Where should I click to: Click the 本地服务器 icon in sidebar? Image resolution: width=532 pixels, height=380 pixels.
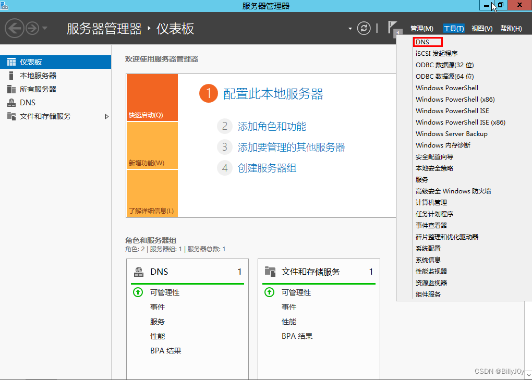pyautogui.click(x=11, y=76)
